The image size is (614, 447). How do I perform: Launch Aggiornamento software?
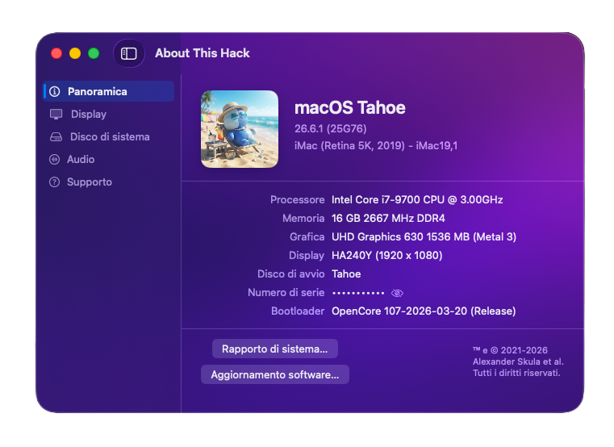coord(275,374)
